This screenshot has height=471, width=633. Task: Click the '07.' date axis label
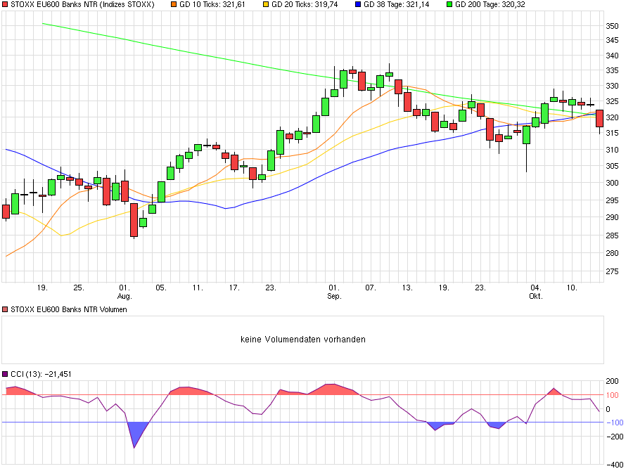tap(371, 288)
